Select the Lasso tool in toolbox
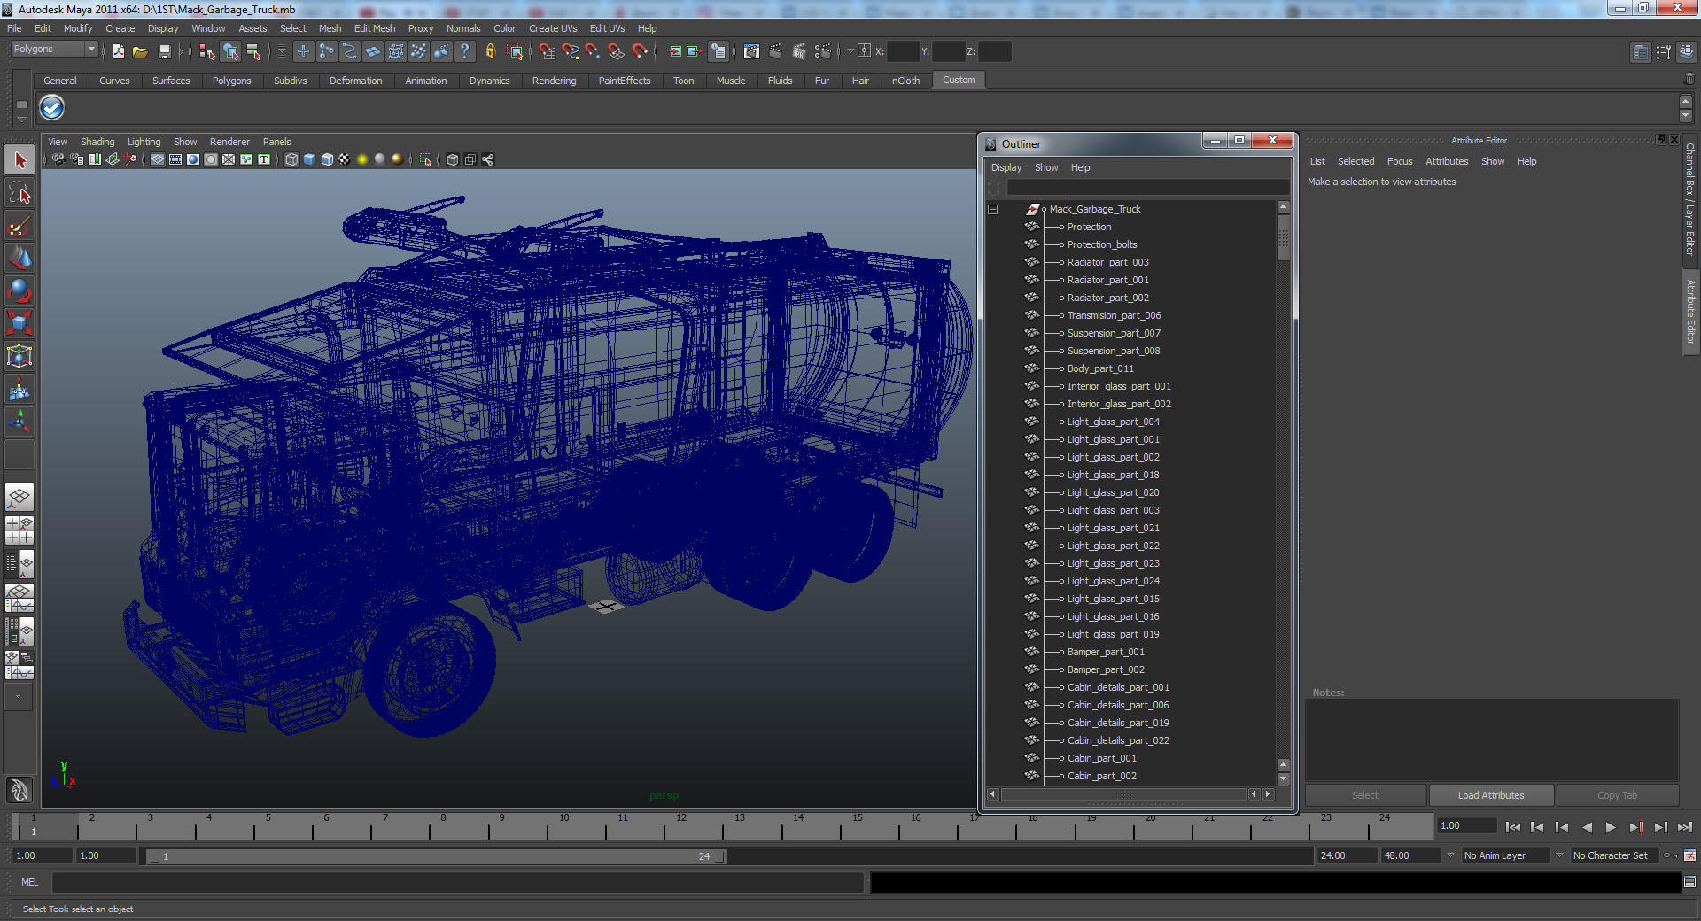Screen dimensions: 1701x921 19,193
